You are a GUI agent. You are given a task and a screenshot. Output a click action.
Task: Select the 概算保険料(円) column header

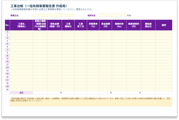coord(134,25)
